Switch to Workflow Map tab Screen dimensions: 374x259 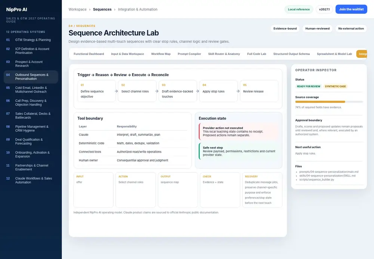click(x=161, y=54)
